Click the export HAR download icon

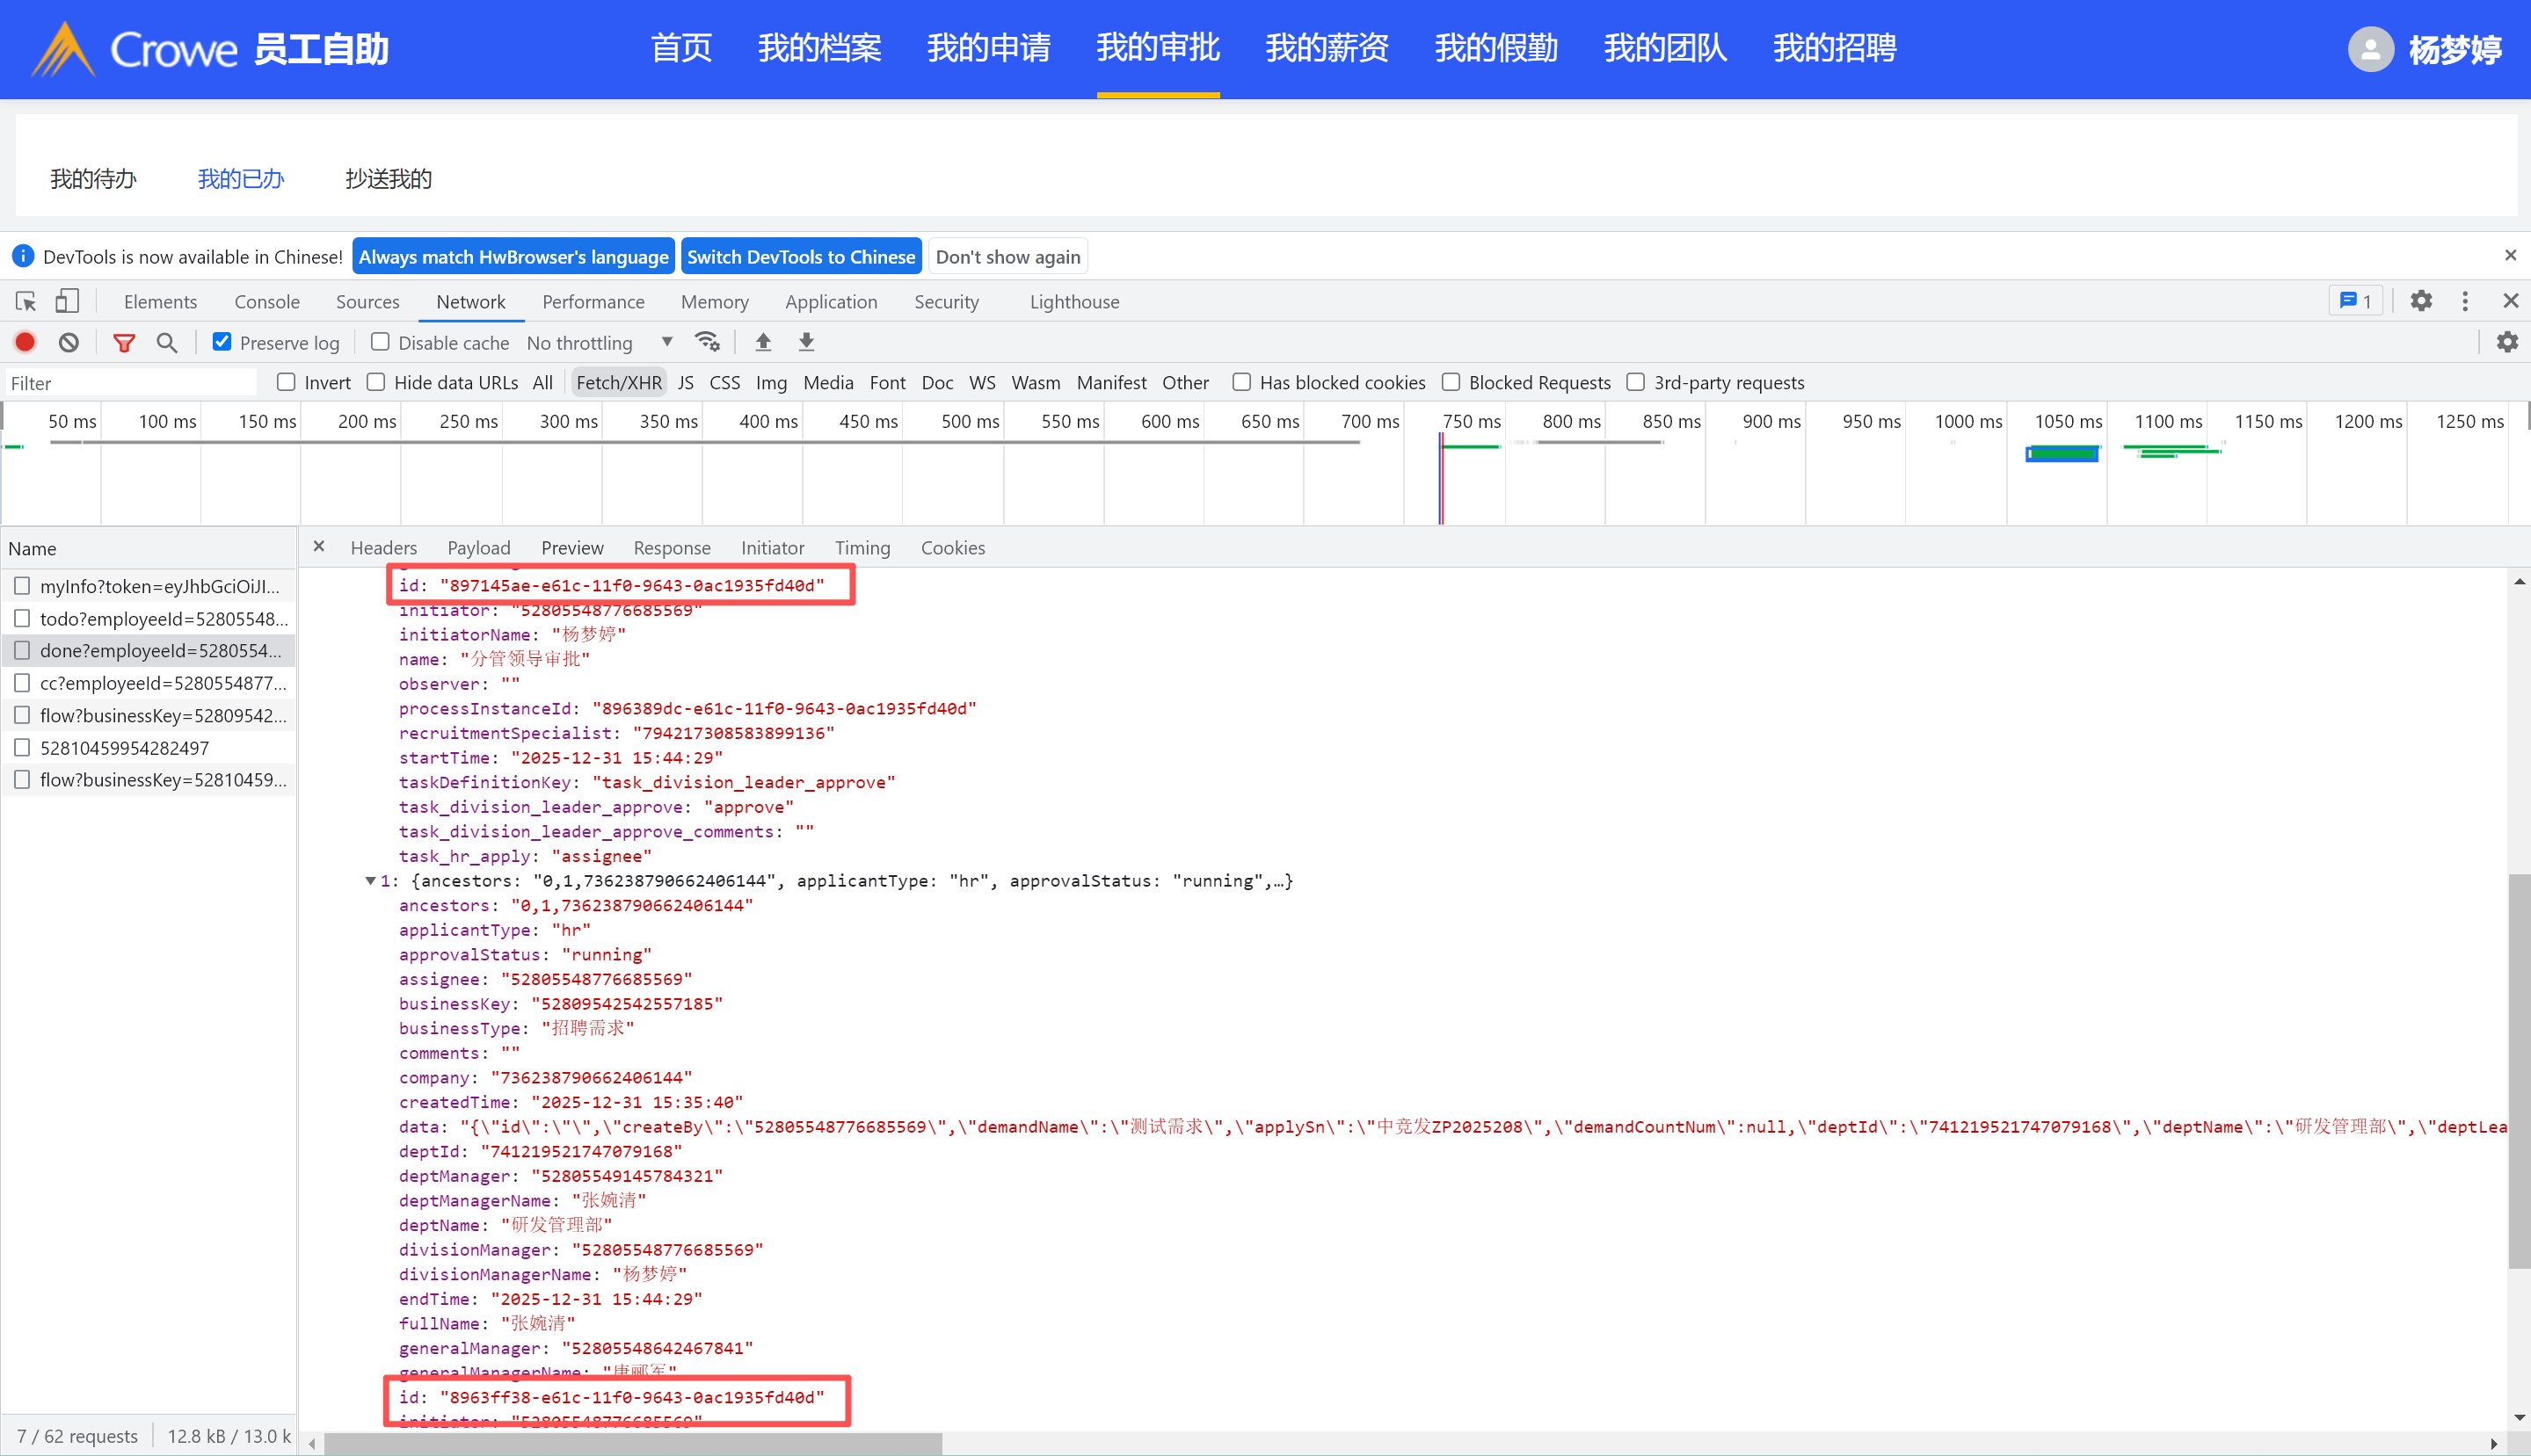click(806, 343)
